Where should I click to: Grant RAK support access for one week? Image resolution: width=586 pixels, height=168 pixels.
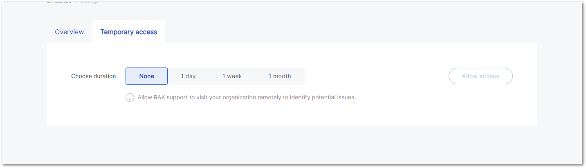[232, 76]
